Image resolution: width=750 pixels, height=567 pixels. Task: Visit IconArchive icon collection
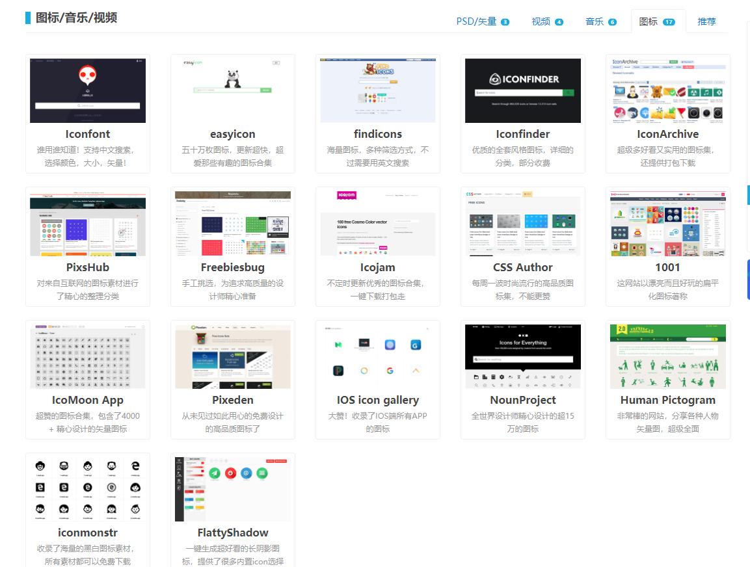[667, 134]
